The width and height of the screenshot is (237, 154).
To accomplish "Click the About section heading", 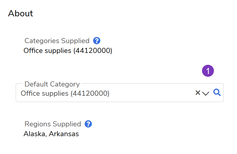I will point(20,13).
